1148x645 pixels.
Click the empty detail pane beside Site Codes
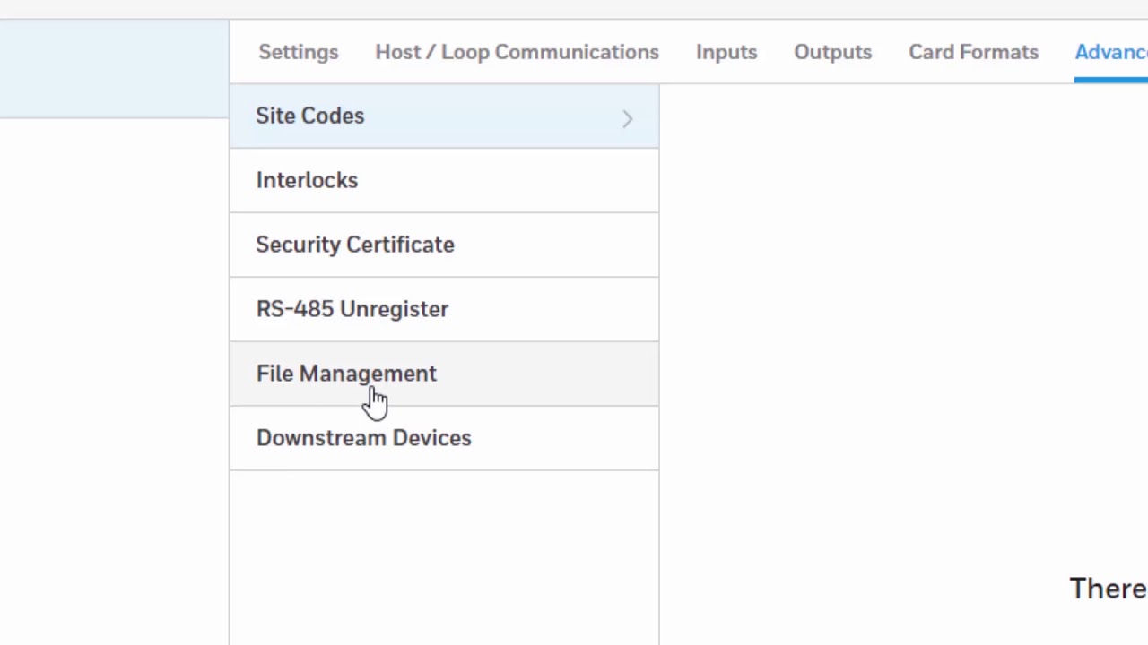pyautogui.click(x=897, y=269)
